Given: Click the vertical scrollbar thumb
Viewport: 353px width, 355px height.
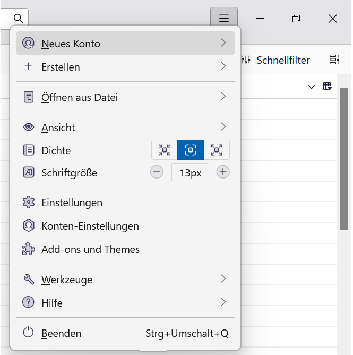Looking at the screenshot, I should [x=343, y=159].
